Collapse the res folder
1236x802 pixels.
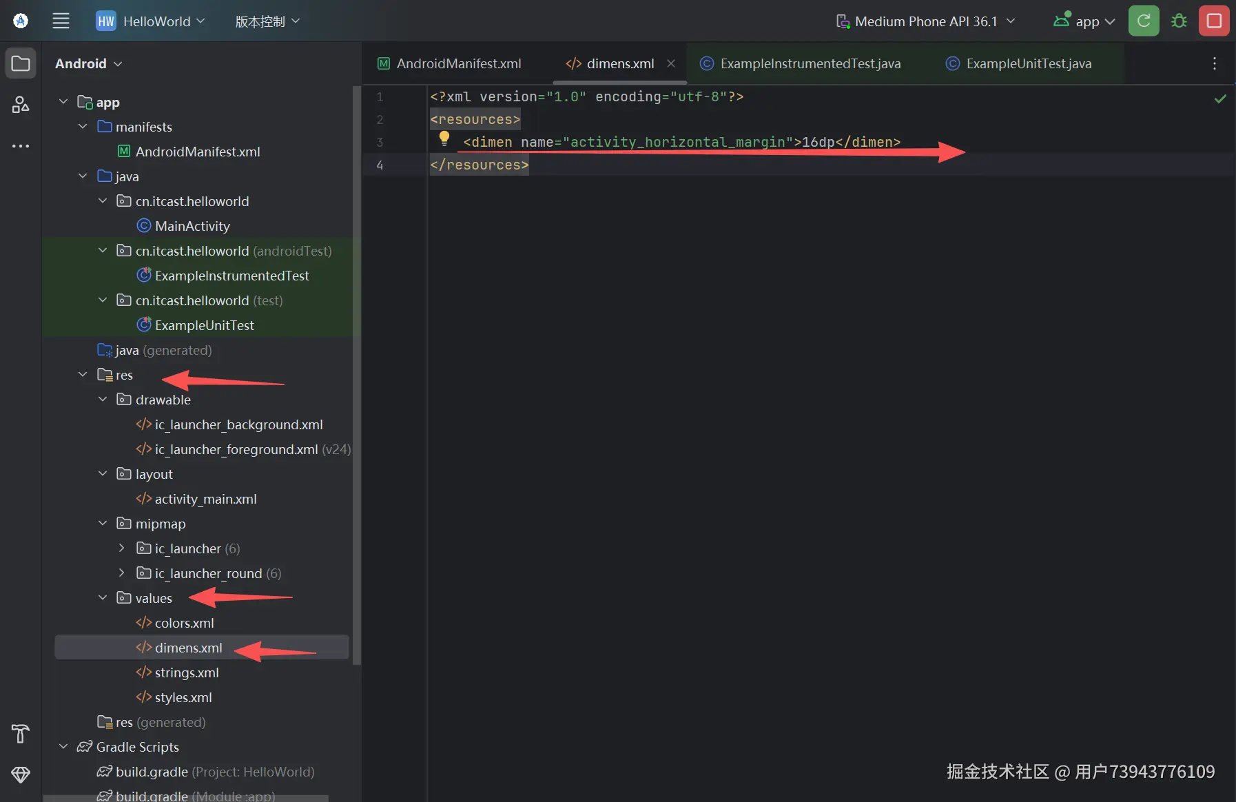coord(83,375)
